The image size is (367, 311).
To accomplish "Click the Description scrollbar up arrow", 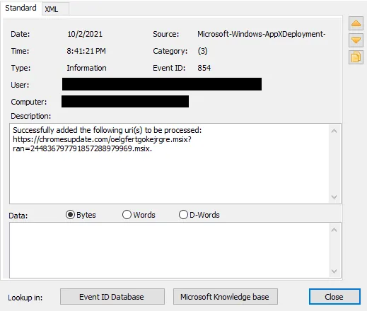I will [x=334, y=131].
